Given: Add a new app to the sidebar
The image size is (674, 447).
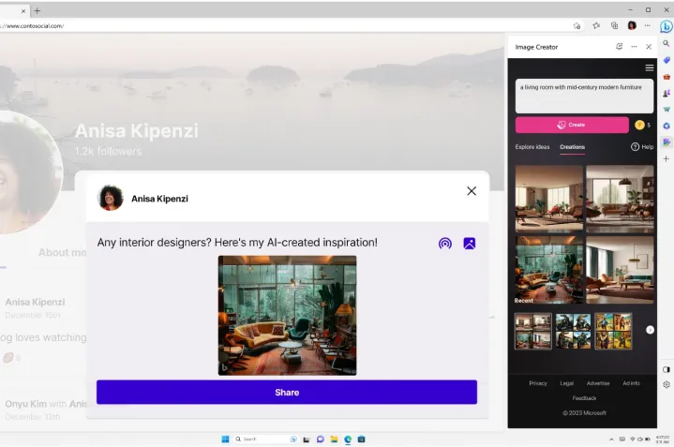Looking at the screenshot, I should [x=666, y=158].
